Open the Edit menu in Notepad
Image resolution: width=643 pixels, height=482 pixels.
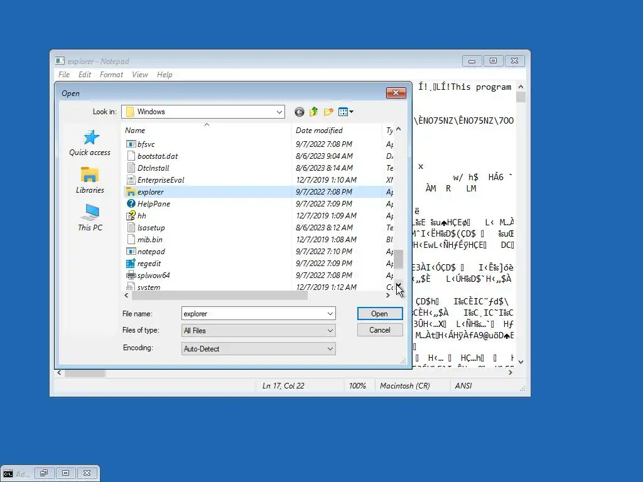(x=85, y=75)
